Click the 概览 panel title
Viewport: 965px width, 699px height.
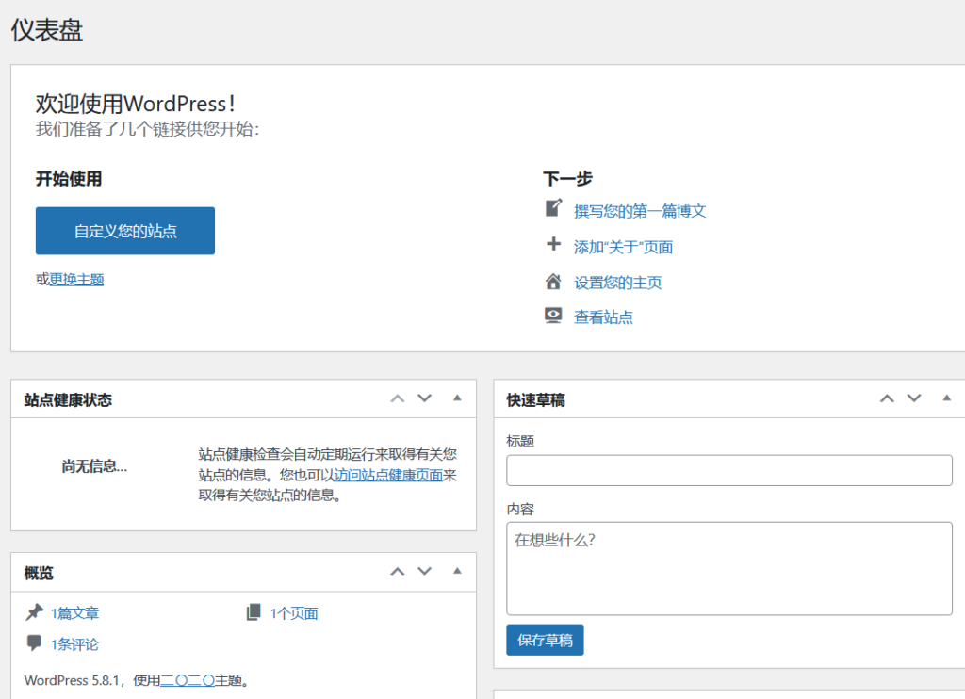[38, 574]
